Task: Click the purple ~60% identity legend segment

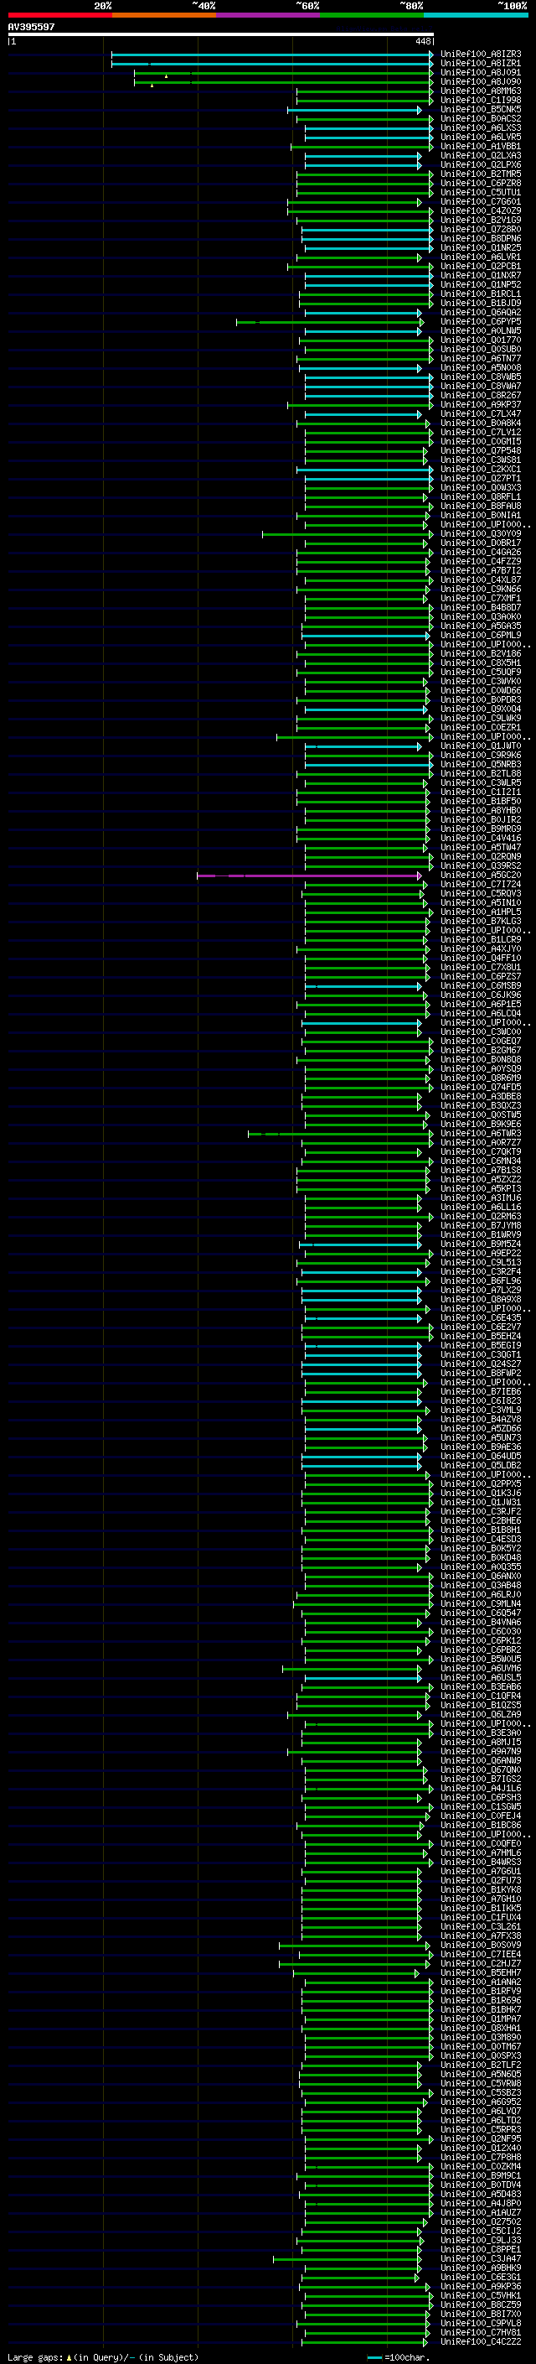Action: coord(267,15)
